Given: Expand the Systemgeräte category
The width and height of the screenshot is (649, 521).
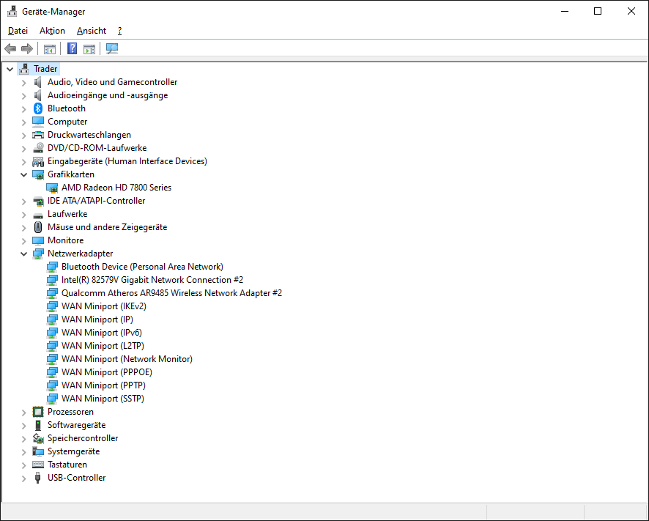Looking at the screenshot, I should click(x=24, y=452).
